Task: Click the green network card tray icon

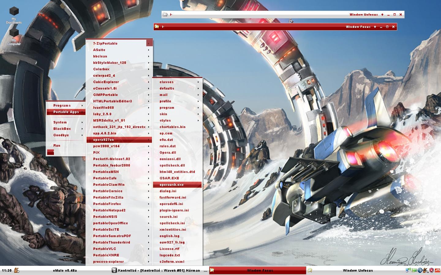Action: click(x=414, y=270)
